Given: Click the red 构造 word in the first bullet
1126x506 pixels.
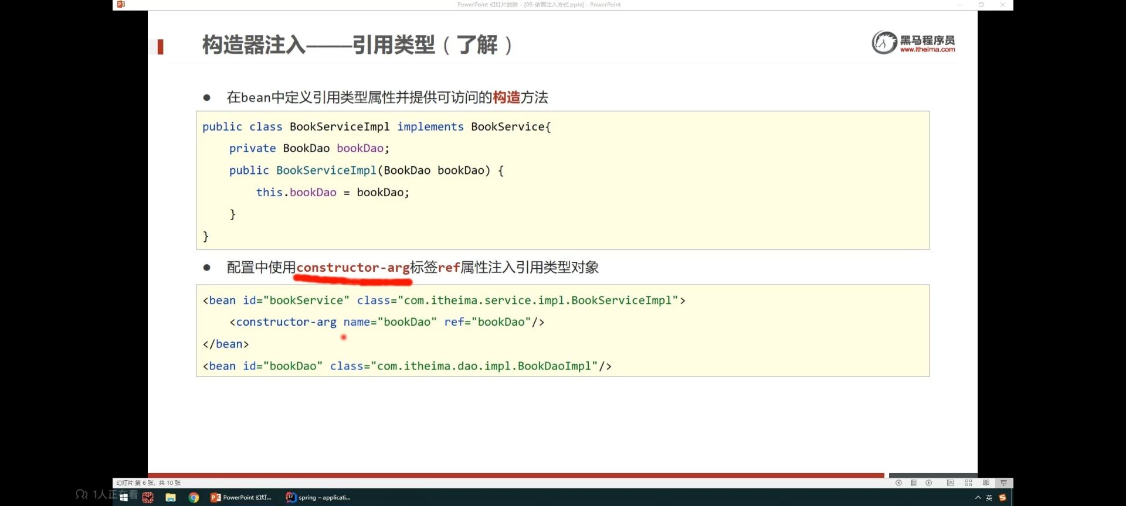Looking at the screenshot, I should click(x=506, y=97).
